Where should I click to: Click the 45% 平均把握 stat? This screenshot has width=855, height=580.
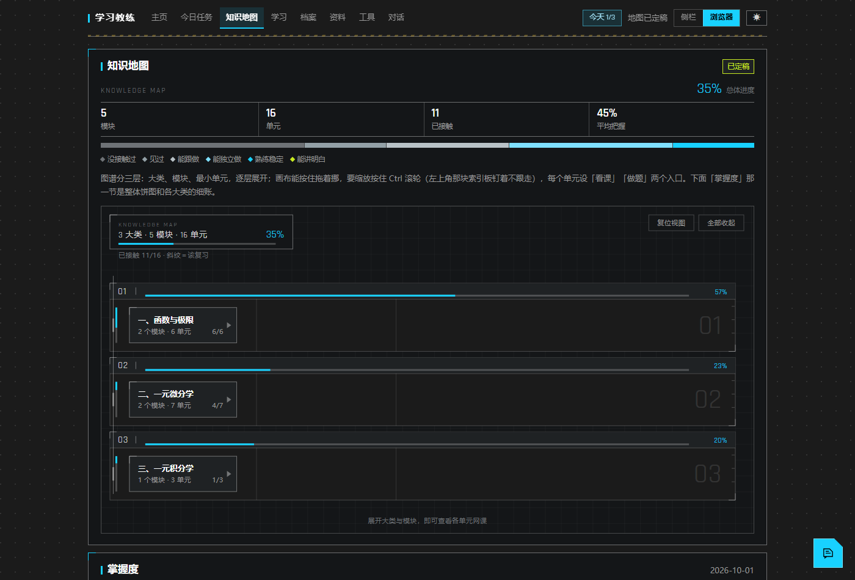(672, 119)
